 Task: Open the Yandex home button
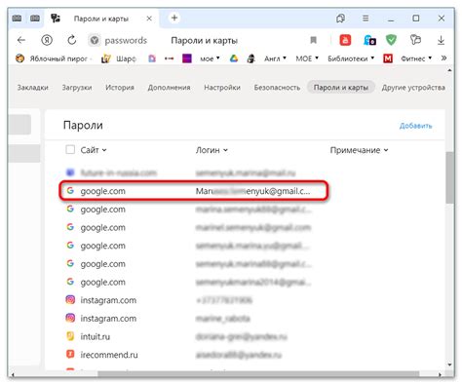[x=47, y=40]
